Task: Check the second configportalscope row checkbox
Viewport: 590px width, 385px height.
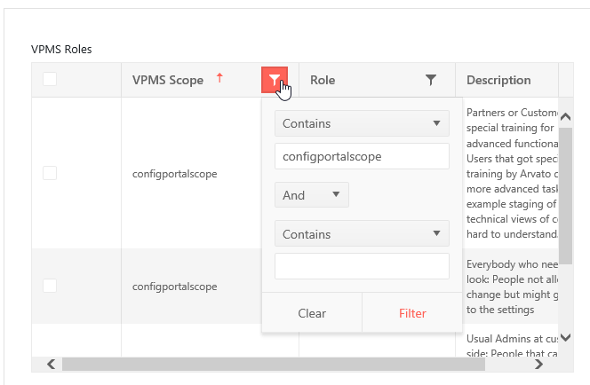Action: coord(50,286)
